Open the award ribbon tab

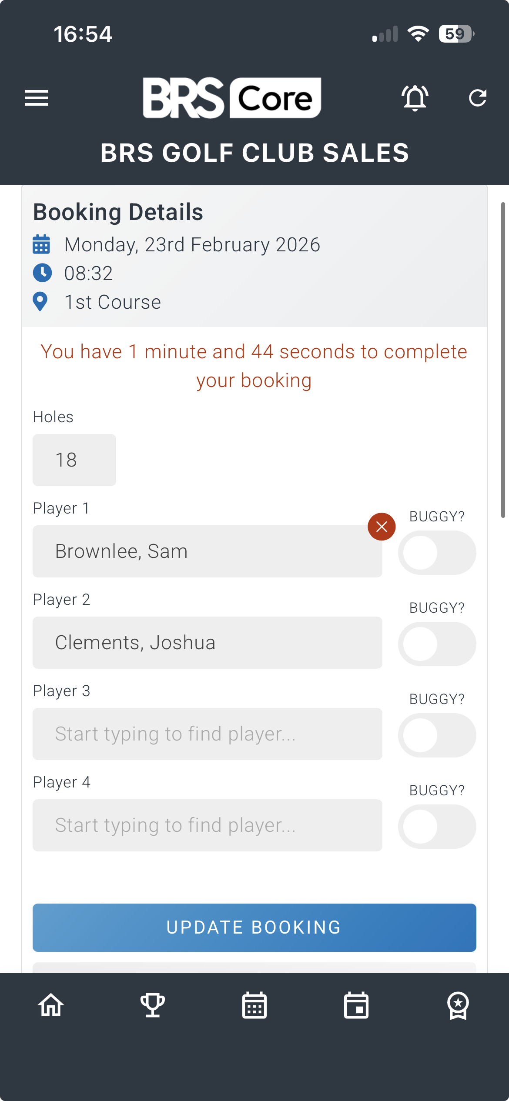tap(458, 1005)
